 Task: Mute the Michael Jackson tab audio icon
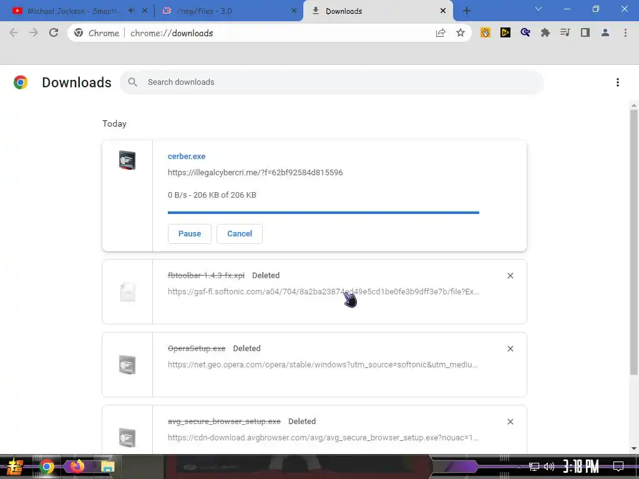point(131,11)
